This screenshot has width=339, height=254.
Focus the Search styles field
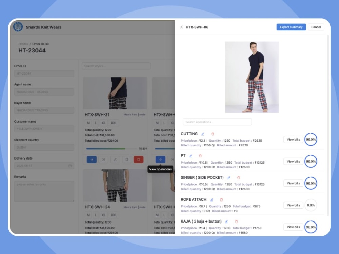click(x=116, y=66)
